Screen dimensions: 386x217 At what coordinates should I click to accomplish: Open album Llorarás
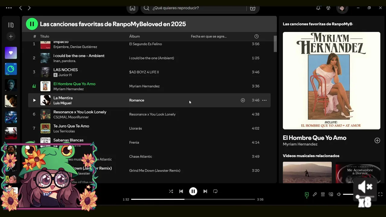pyautogui.click(x=136, y=128)
